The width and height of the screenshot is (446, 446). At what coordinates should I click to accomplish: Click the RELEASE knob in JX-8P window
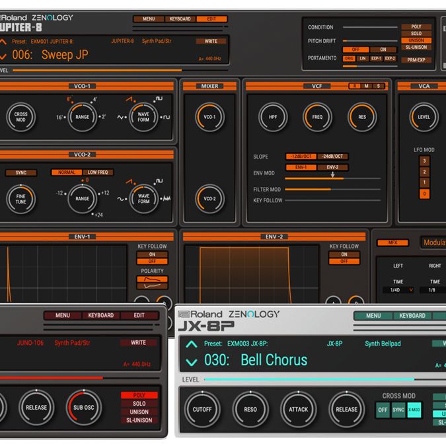[x=346, y=409]
